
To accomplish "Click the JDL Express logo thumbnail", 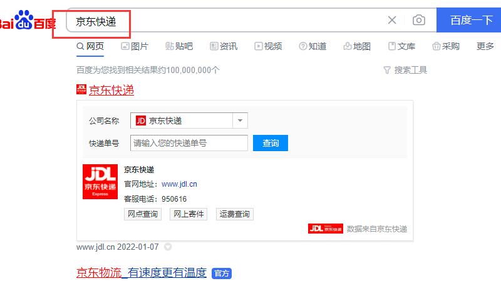I will pos(100,182).
